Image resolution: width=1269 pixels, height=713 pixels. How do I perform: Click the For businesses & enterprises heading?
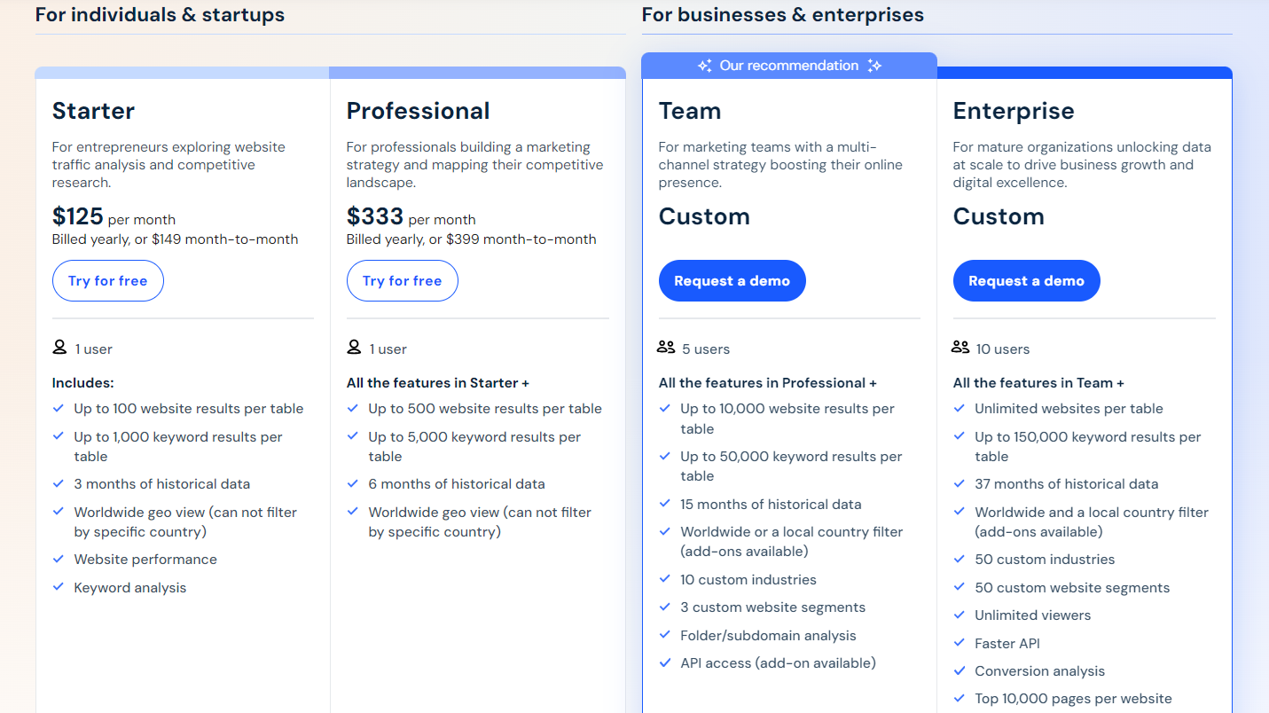tap(783, 15)
